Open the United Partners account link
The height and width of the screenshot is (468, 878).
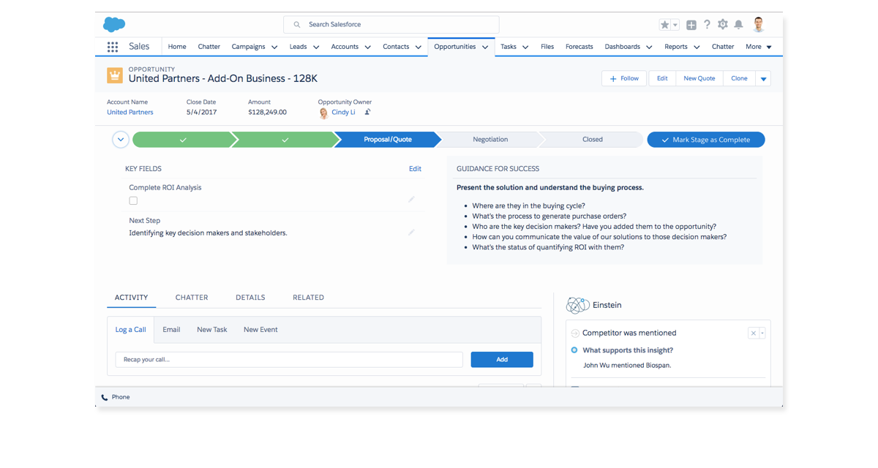tap(130, 113)
